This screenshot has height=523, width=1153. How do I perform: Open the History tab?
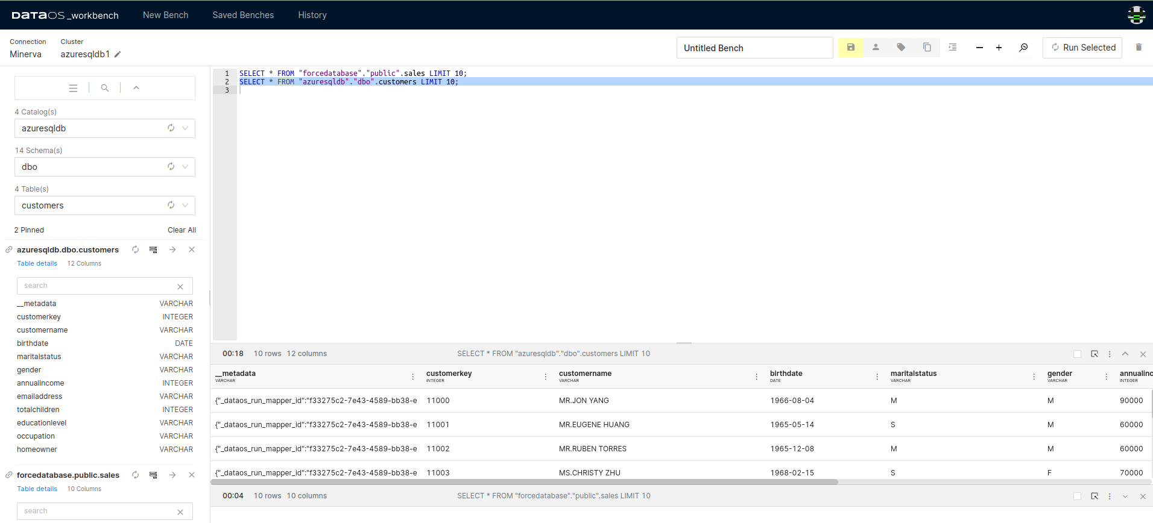312,15
